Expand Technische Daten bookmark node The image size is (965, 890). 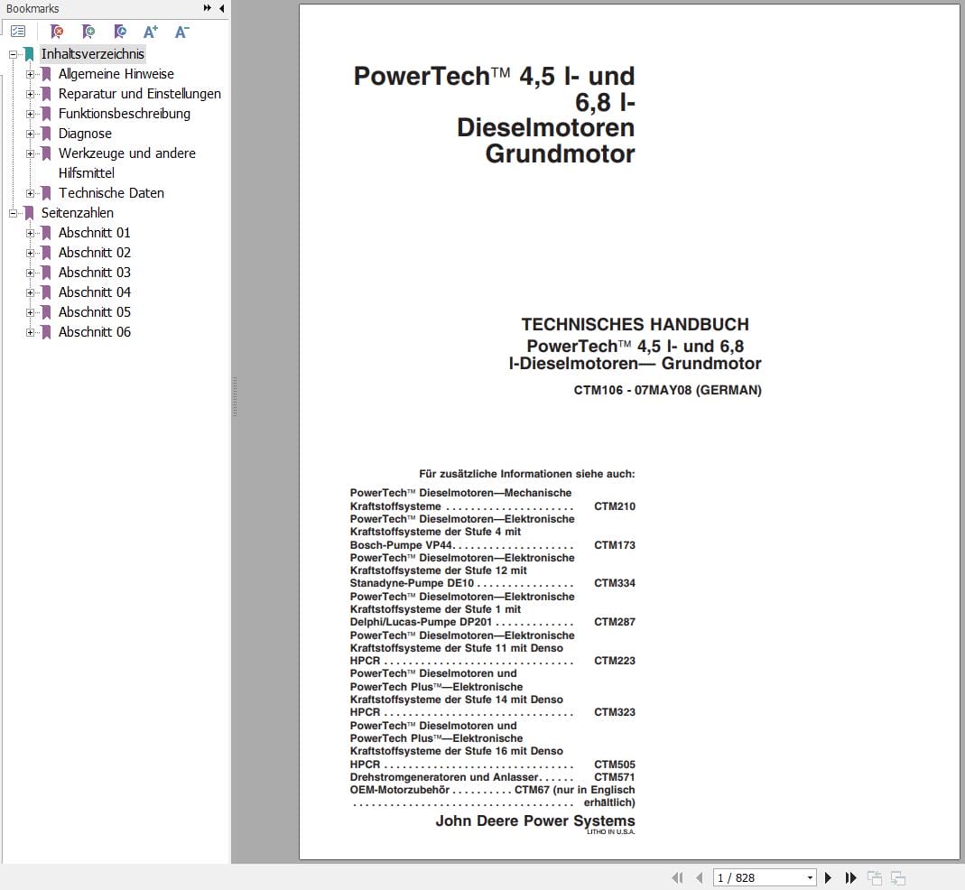pyautogui.click(x=30, y=193)
